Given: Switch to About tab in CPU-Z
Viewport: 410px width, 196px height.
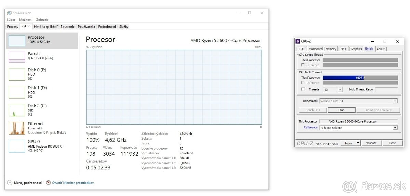Looking at the screenshot, I should (381, 49).
